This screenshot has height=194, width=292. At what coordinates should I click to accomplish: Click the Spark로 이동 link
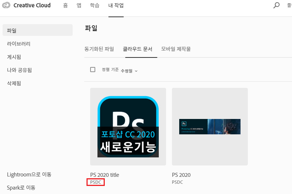pos(21,188)
